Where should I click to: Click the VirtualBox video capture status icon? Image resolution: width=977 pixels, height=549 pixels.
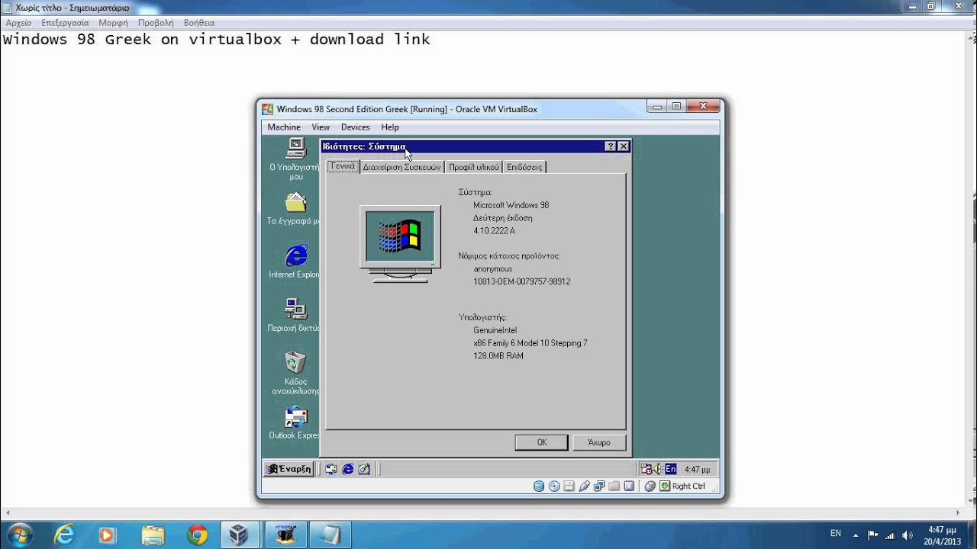coord(629,486)
